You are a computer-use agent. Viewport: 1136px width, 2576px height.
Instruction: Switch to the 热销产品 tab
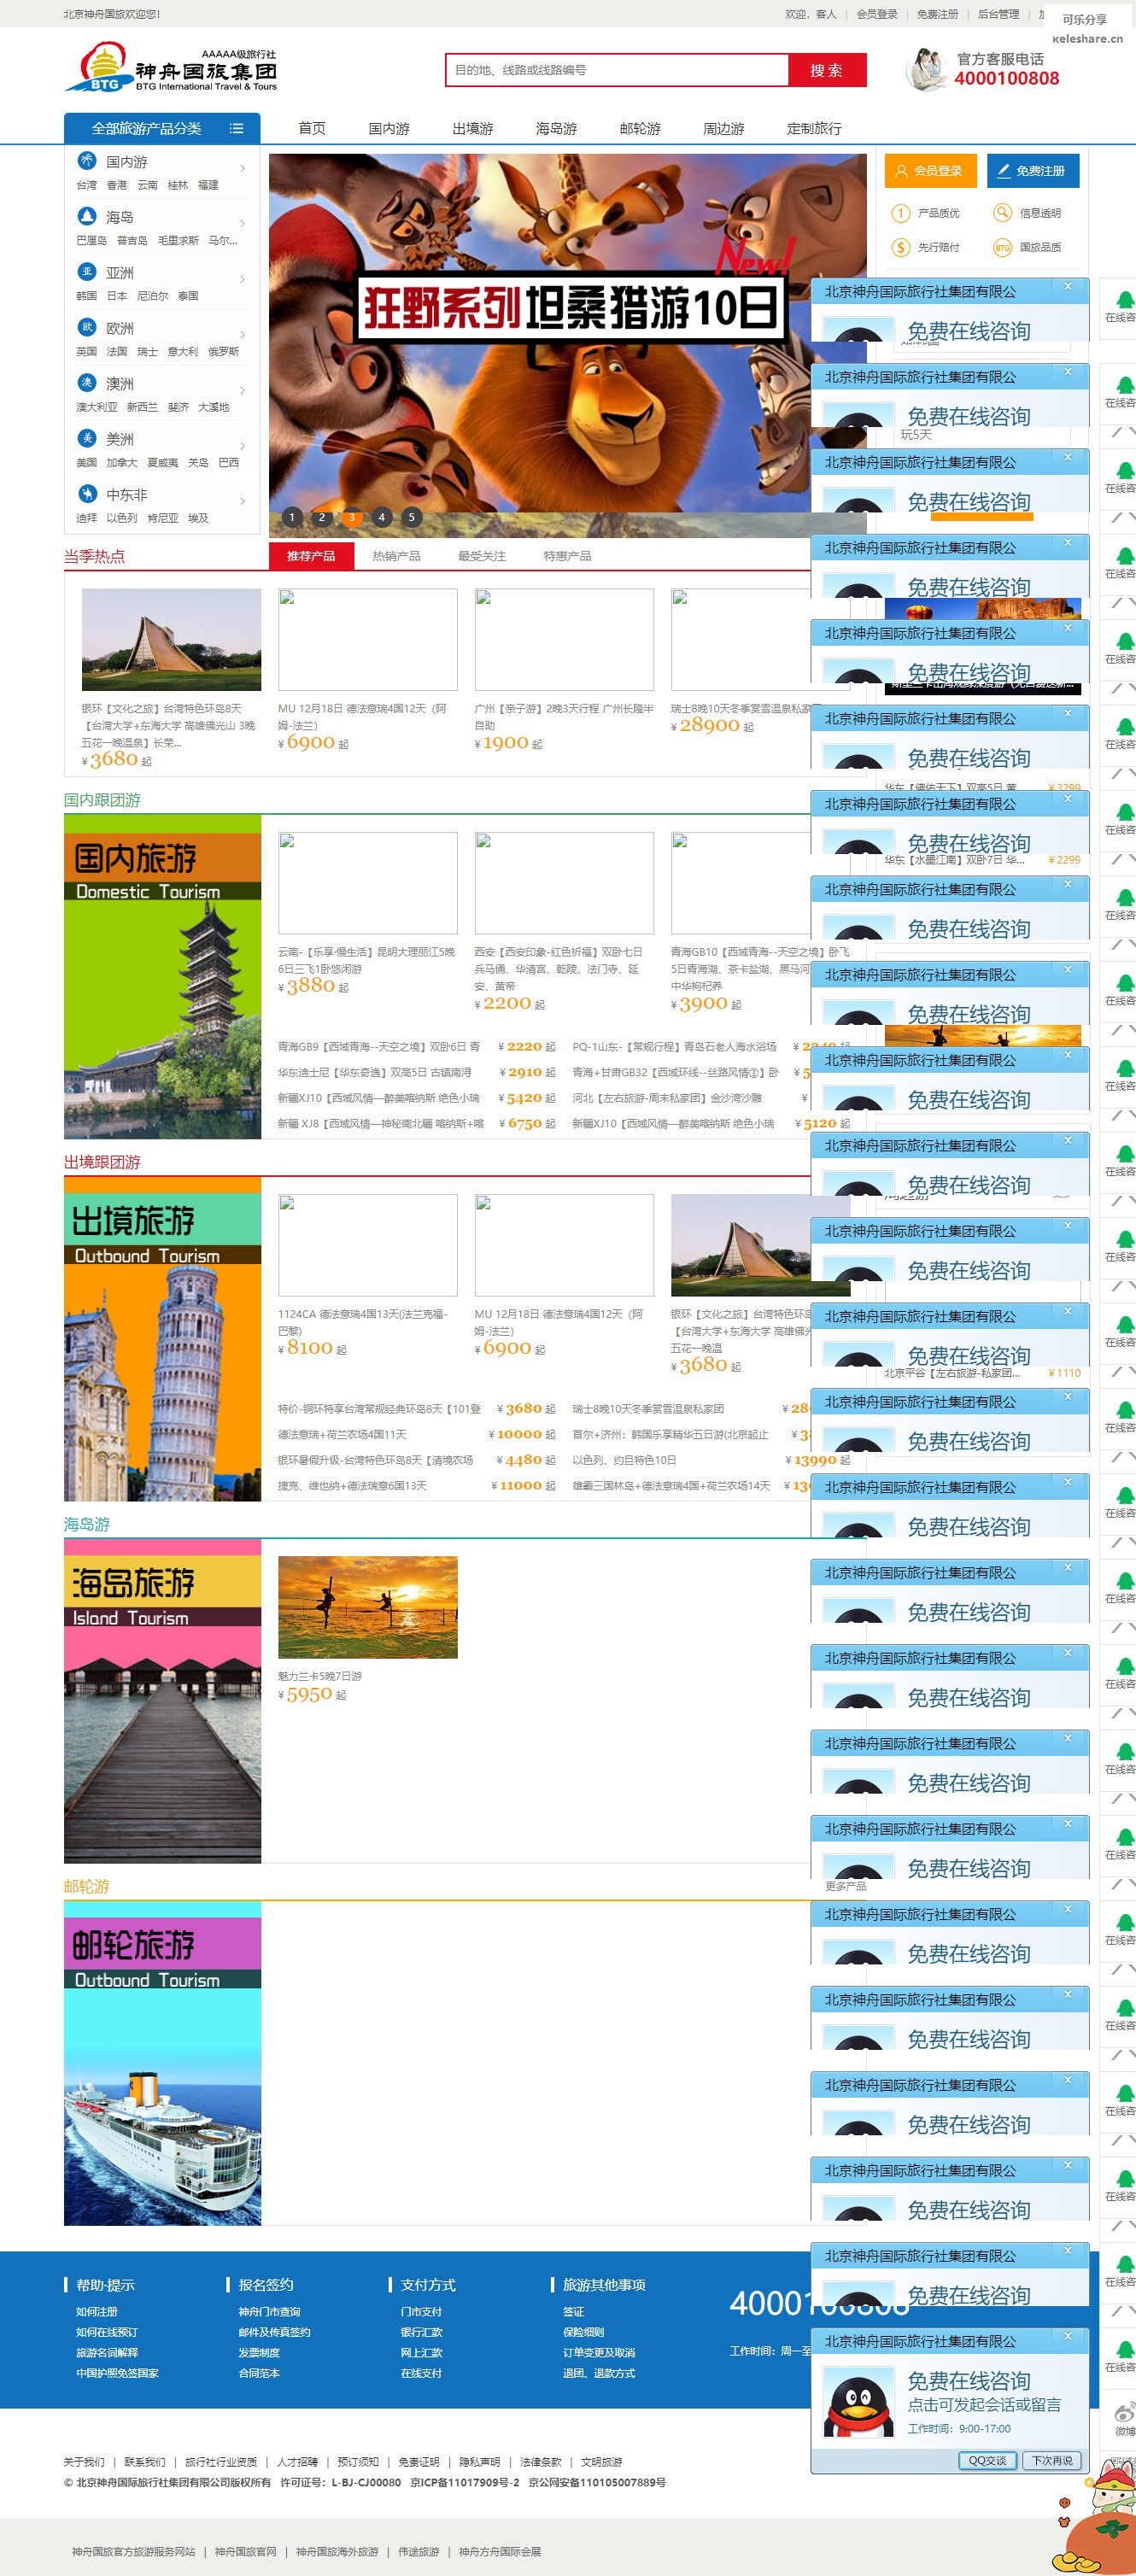click(x=396, y=556)
